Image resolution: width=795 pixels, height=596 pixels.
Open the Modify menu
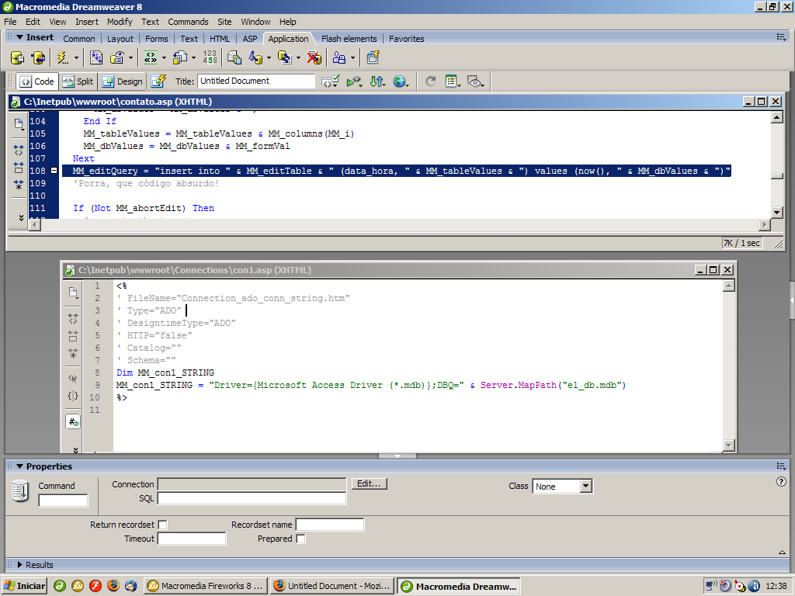pyautogui.click(x=120, y=22)
